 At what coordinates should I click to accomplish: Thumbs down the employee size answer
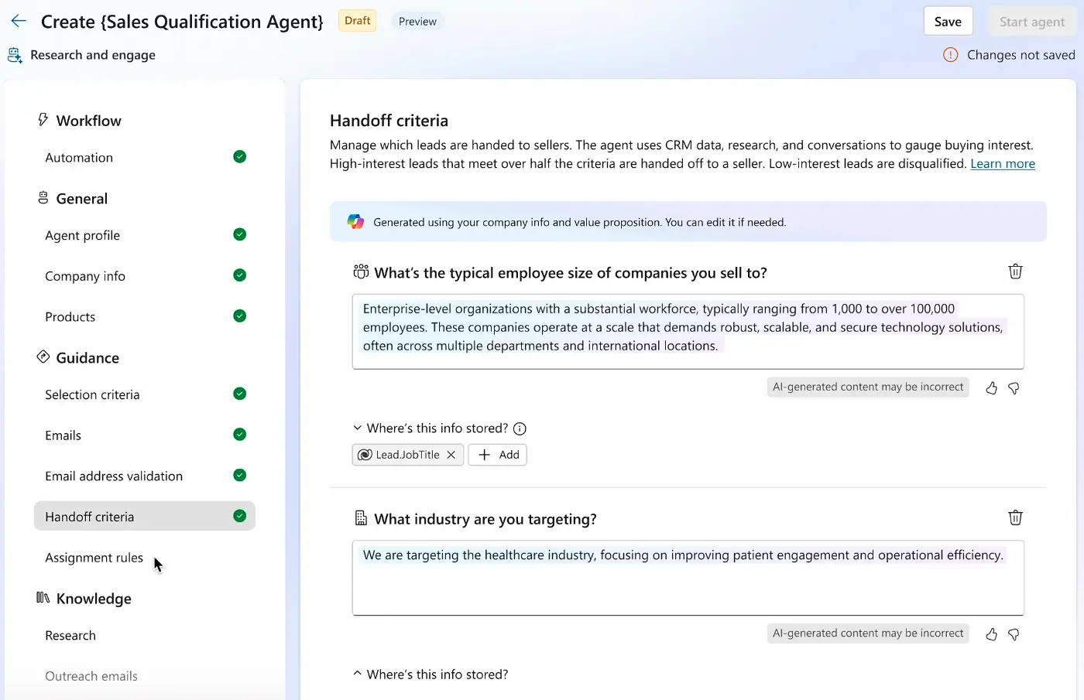(1014, 388)
